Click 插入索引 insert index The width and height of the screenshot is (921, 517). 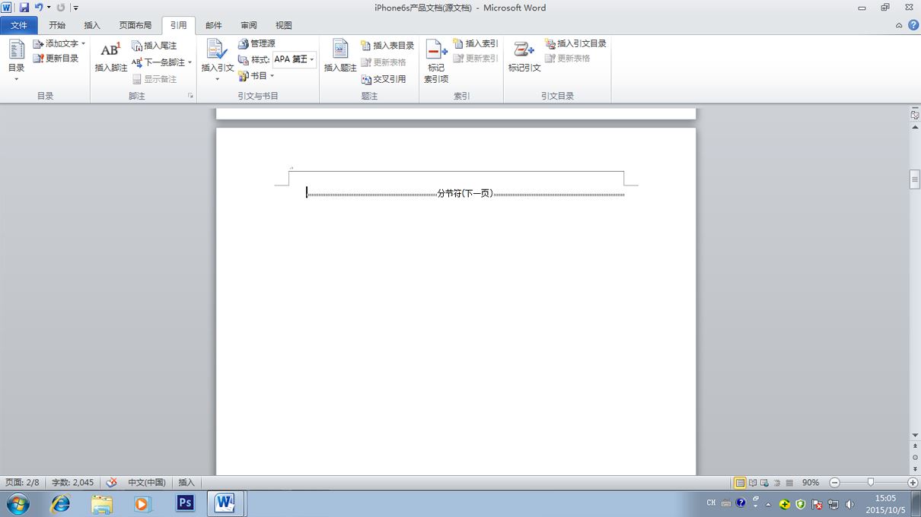pos(476,44)
